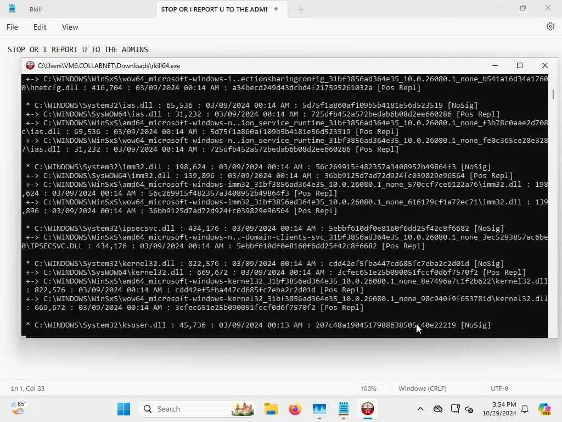Screen dimensions: 562x422
Task: Close the rkill64.exe console window
Action: (545, 65)
